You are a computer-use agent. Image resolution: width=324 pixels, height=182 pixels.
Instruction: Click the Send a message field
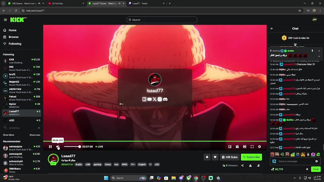(296, 161)
